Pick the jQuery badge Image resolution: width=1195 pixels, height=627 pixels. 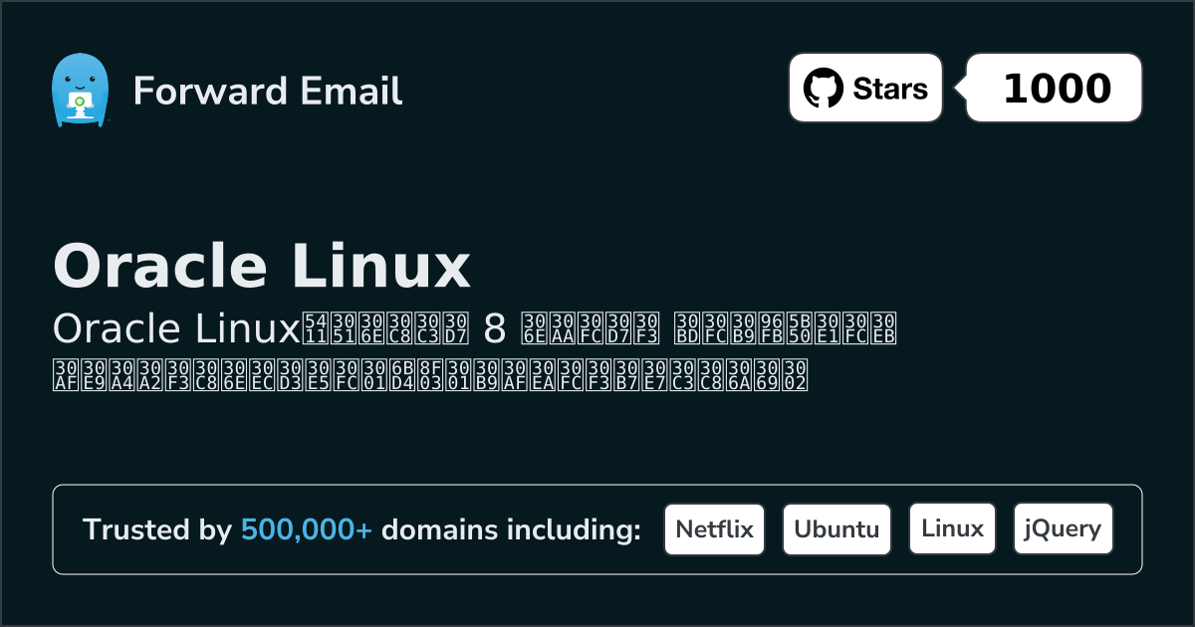[x=1063, y=529]
